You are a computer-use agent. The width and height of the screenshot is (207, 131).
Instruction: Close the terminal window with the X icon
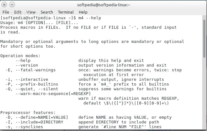click(4, 5)
